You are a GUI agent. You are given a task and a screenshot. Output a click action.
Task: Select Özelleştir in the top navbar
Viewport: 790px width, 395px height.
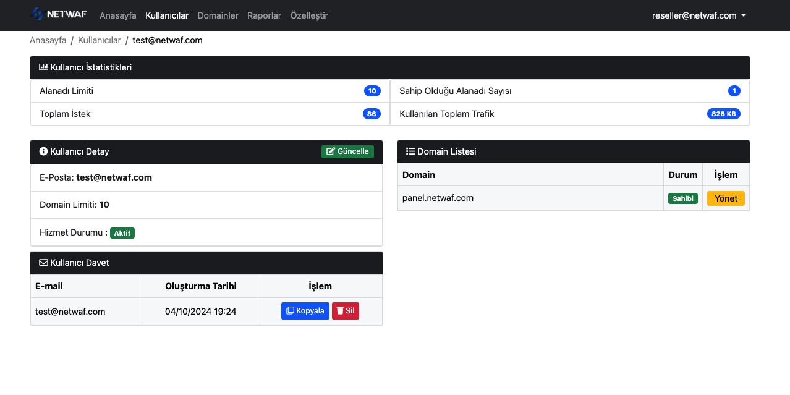click(309, 15)
